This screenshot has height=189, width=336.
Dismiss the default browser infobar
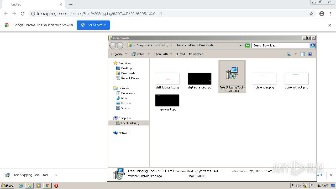330,25
